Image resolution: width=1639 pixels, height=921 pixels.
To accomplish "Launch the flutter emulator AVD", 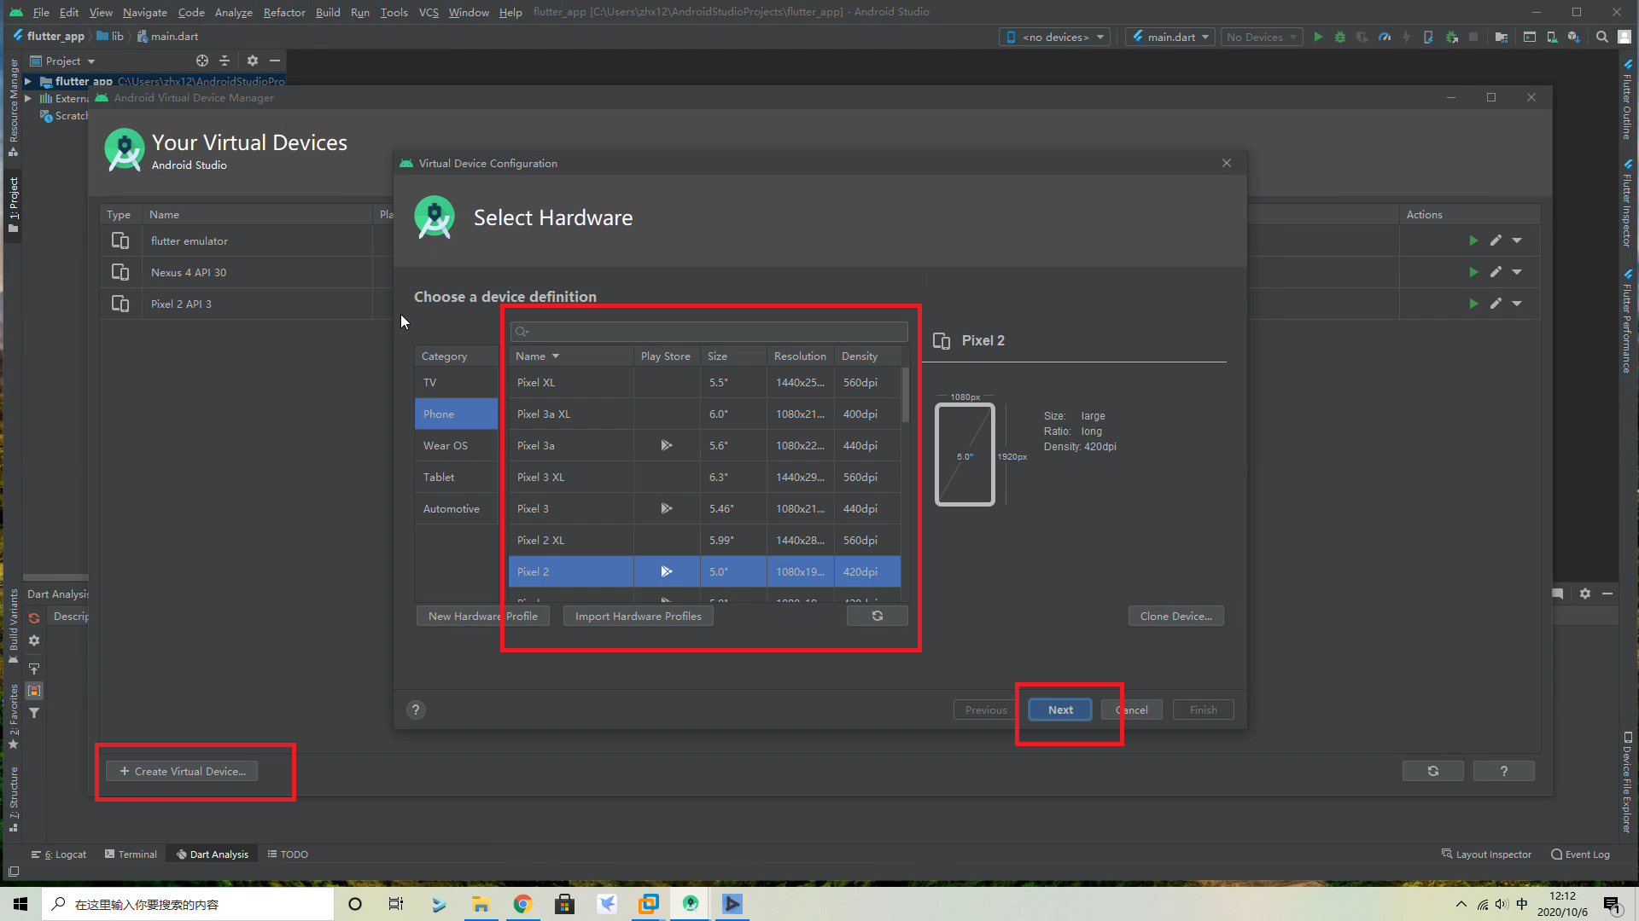I will [1473, 240].
